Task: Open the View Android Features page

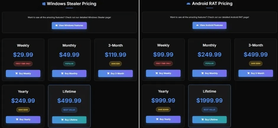Action: 209,25
